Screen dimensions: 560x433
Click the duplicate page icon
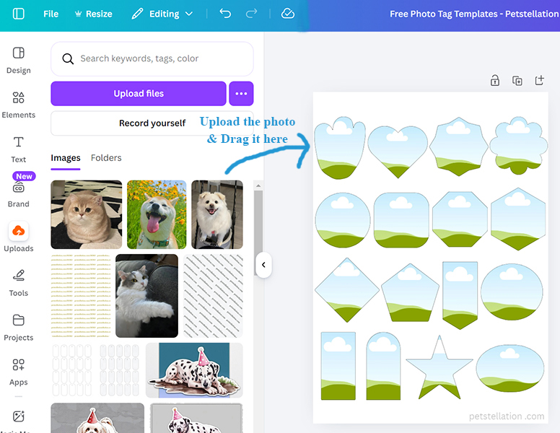pos(517,81)
